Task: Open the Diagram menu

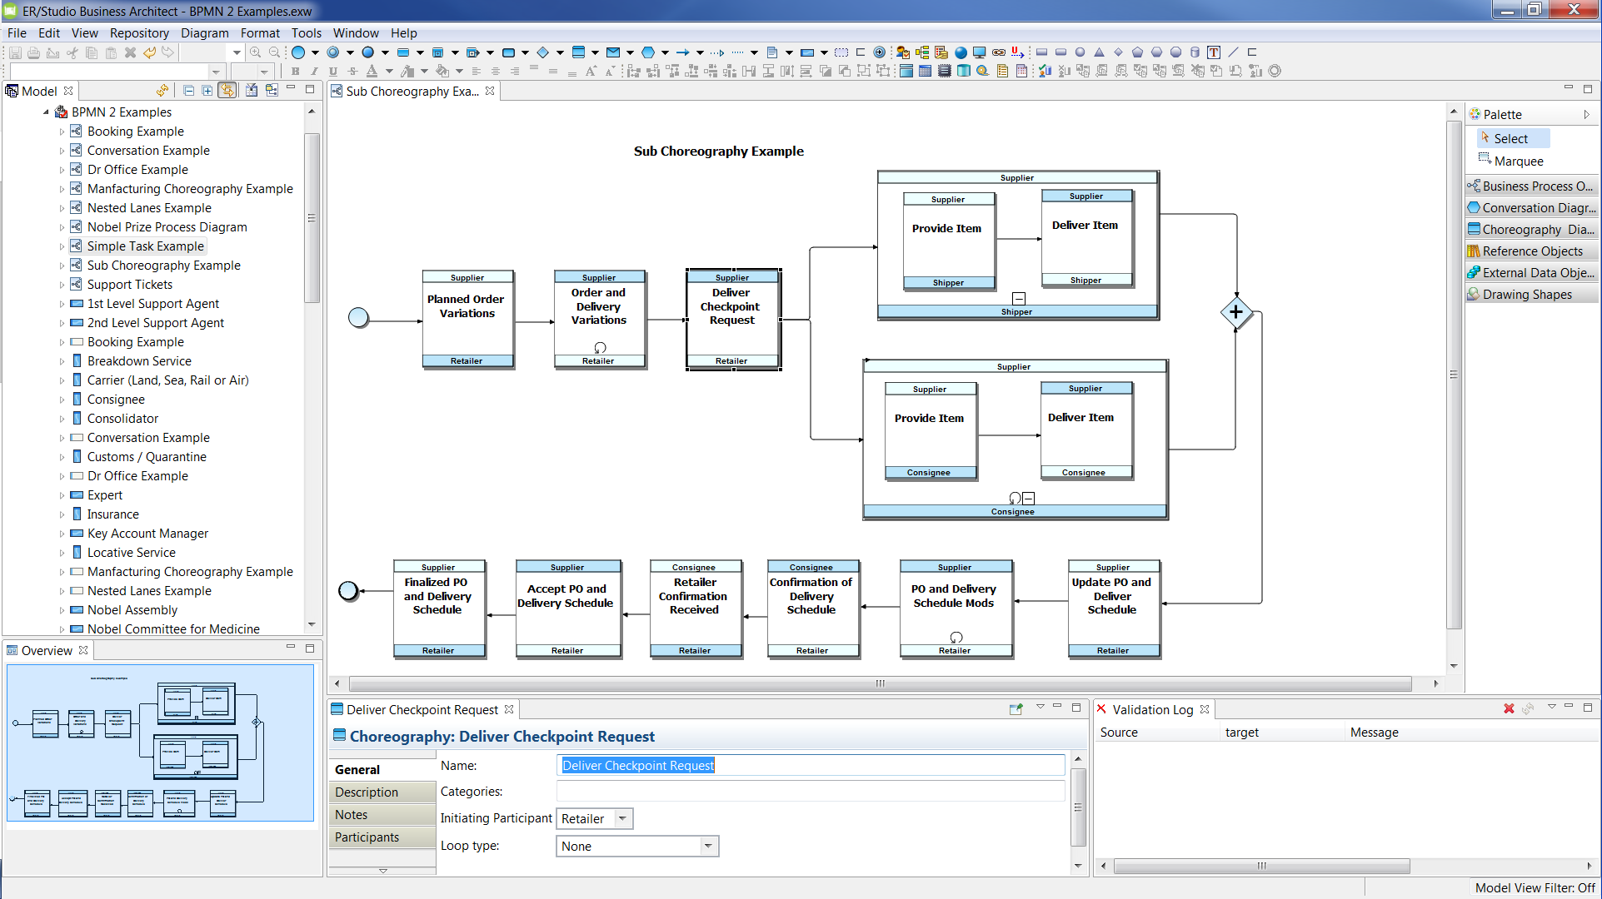Action: 205,33
